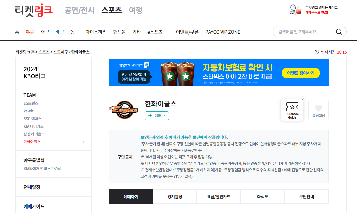This screenshot has width=357, height=213.
Task: Open the 여행 category
Action: [136, 10]
